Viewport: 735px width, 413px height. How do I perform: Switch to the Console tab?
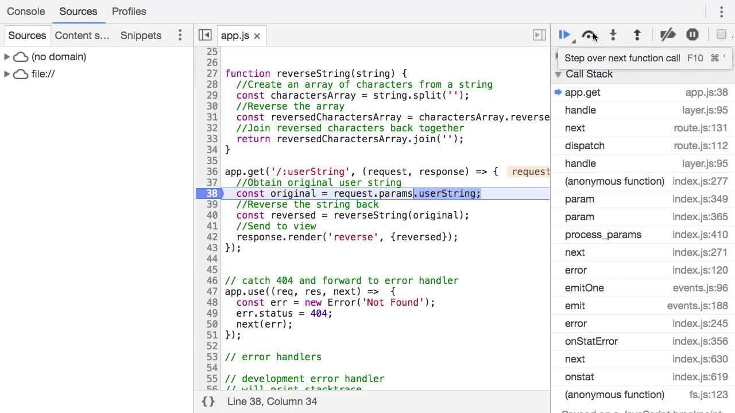[26, 11]
